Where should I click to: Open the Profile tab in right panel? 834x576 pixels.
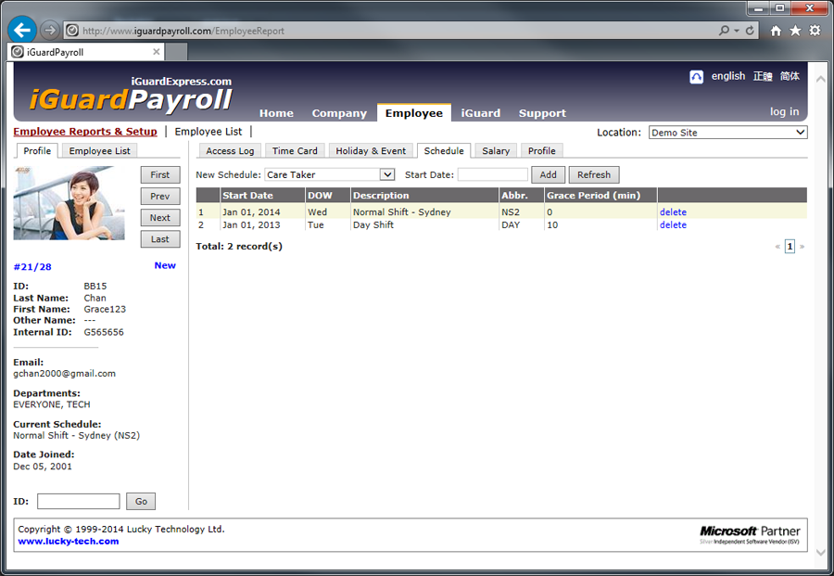coord(541,150)
